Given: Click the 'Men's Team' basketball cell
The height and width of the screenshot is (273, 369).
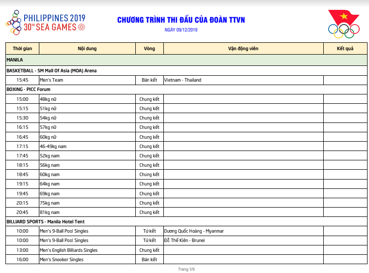Looking at the screenshot, I should click(87, 80).
